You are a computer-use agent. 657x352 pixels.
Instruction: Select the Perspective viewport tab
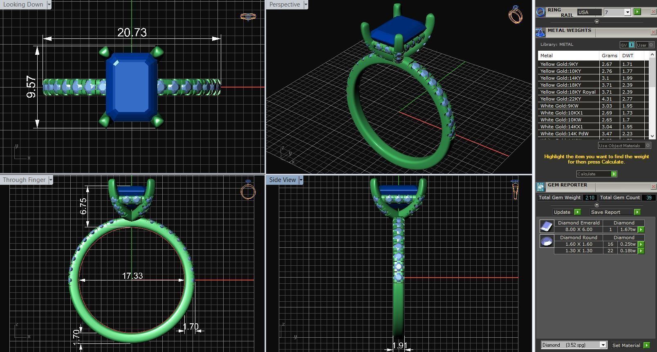coord(285,4)
